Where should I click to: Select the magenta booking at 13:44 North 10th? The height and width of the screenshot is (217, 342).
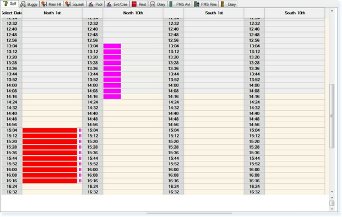(x=112, y=74)
